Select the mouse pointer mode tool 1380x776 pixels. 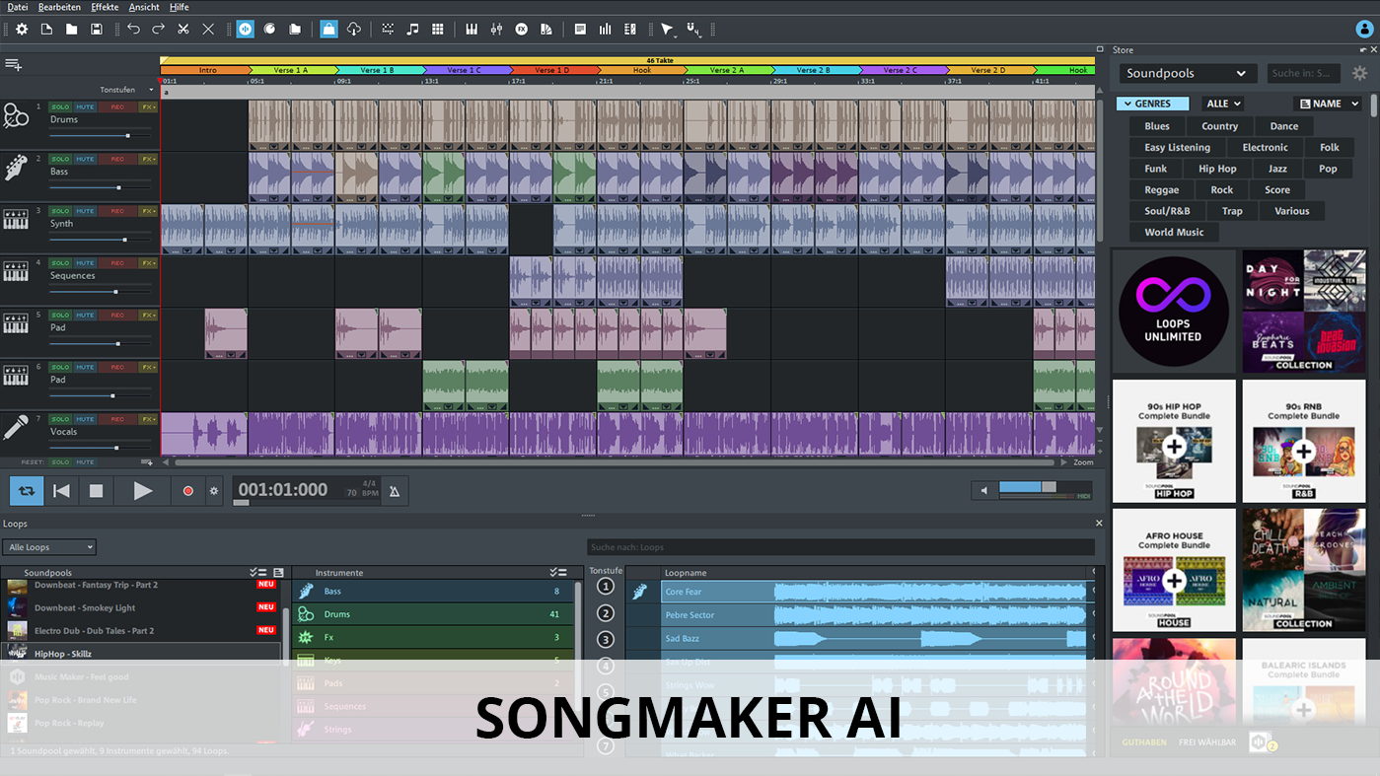pos(668,30)
